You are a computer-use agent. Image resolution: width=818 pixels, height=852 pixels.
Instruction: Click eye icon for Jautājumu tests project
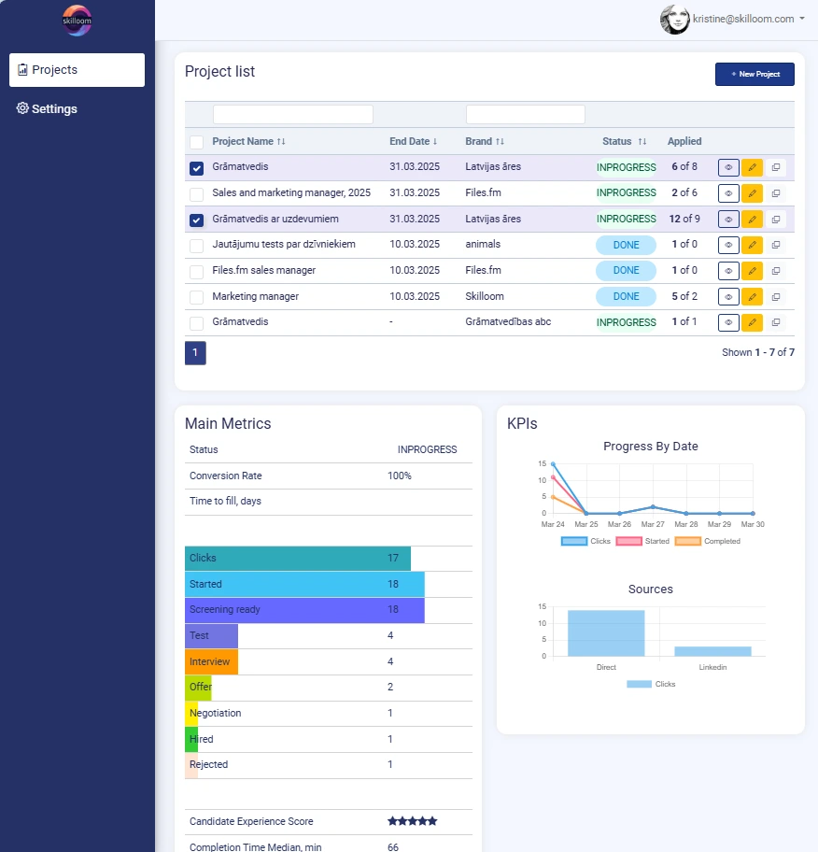coord(728,245)
